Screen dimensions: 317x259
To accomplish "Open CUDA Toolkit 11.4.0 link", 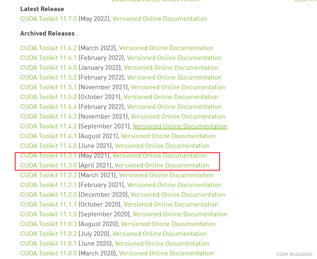I will (49, 146).
